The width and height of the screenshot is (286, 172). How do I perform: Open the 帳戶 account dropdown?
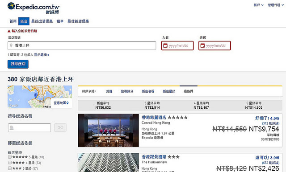[258, 5]
